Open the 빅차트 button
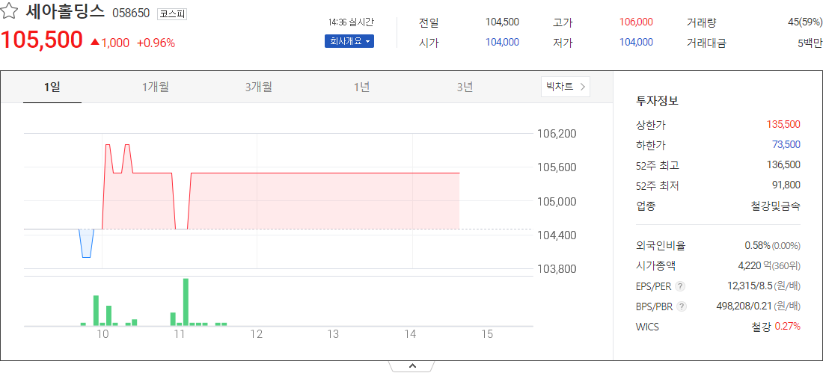Image resolution: width=823 pixels, height=373 pixels. [x=566, y=87]
